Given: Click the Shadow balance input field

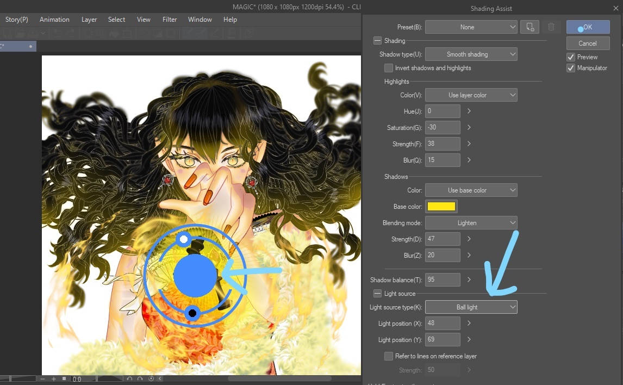Looking at the screenshot, I should [x=443, y=280].
